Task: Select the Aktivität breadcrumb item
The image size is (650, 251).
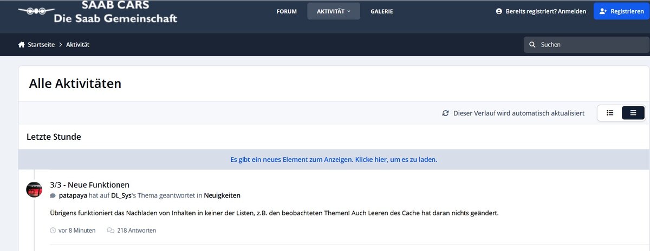Action: click(77, 45)
